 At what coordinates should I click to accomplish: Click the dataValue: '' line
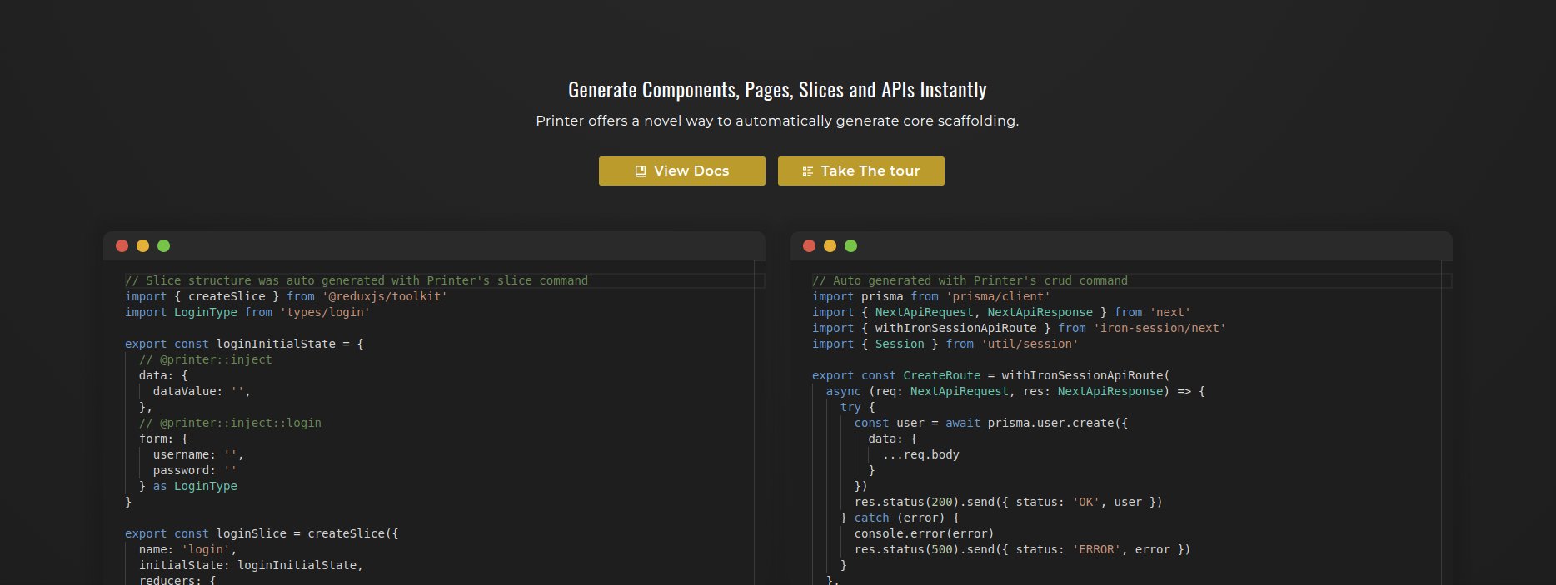(x=202, y=391)
